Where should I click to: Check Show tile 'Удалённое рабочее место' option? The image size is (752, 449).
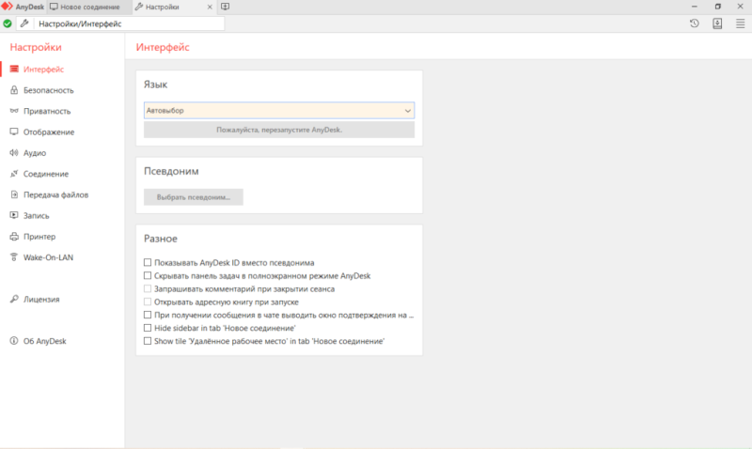point(148,341)
